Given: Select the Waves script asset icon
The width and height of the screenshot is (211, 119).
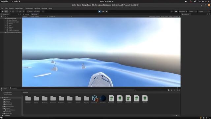Looking at the screenshot, I should tap(145, 98).
